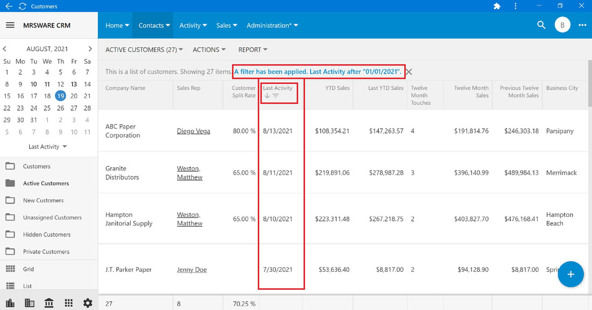Go to next month in calendar

point(90,49)
